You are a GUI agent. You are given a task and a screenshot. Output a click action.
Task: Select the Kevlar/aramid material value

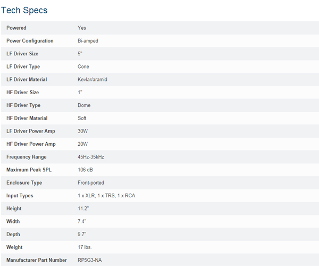tap(93, 79)
